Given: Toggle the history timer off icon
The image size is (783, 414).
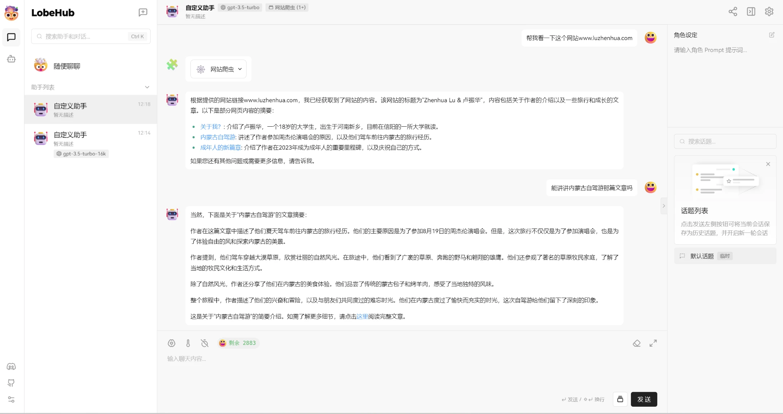Looking at the screenshot, I should (x=205, y=343).
